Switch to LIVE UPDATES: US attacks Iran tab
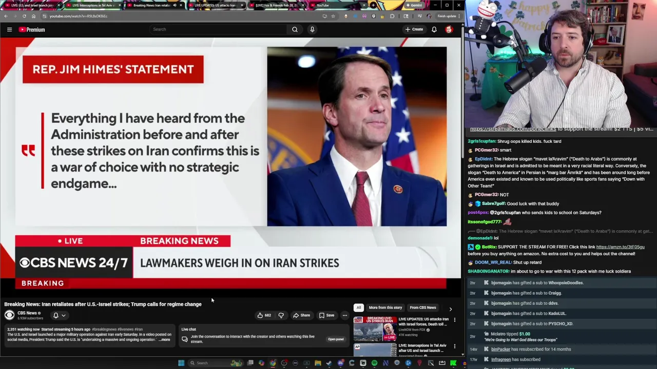 215,5
